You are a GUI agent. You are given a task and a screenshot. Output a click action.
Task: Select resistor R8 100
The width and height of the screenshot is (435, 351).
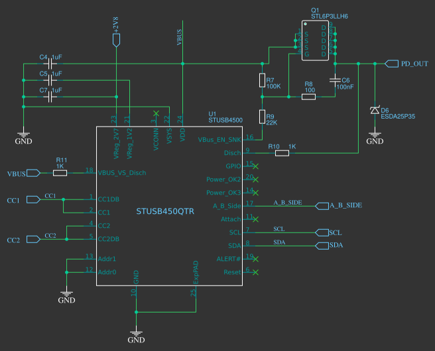coord(308,97)
